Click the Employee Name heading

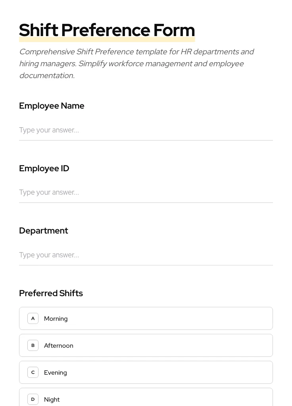(52, 105)
